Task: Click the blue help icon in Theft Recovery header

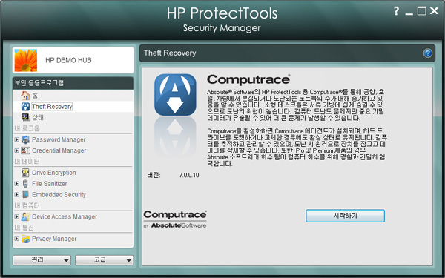Action: pos(428,53)
